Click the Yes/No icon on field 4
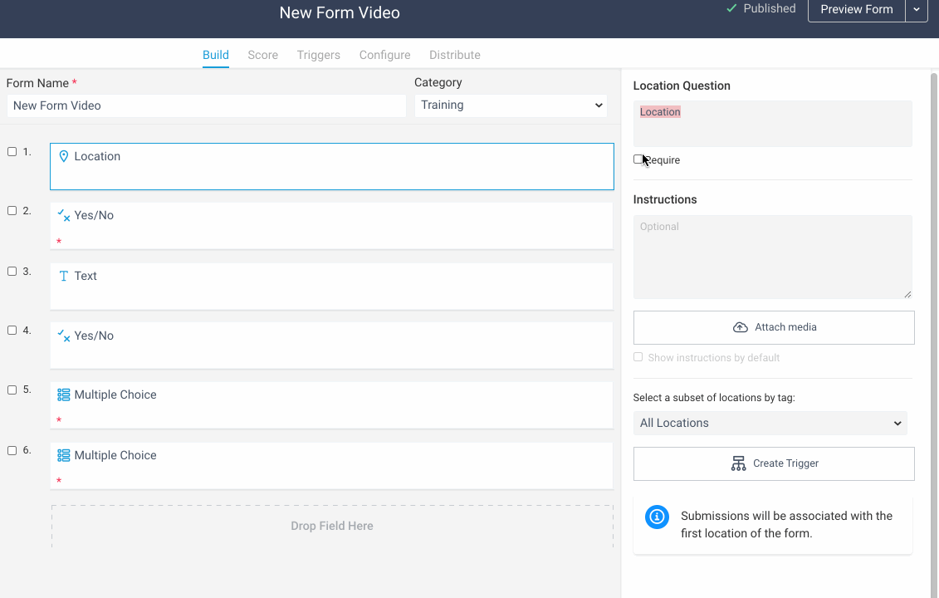Screen dimensions: 939x598 coord(64,336)
